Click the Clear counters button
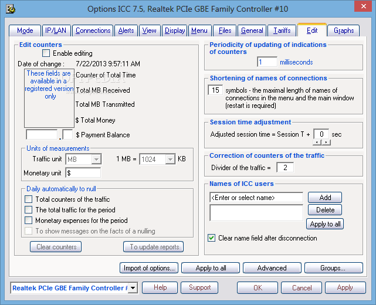 tap(56, 247)
